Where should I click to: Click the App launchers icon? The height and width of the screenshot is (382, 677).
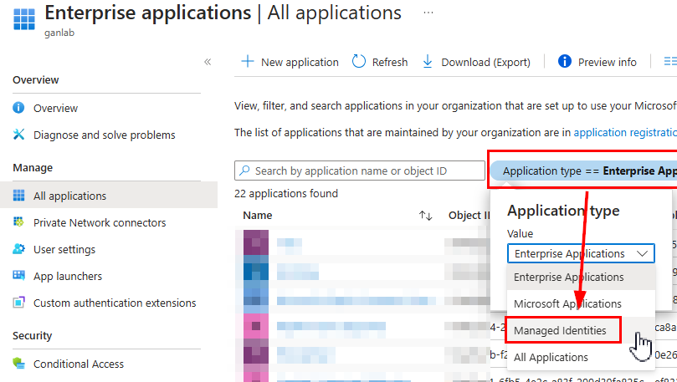(18, 276)
